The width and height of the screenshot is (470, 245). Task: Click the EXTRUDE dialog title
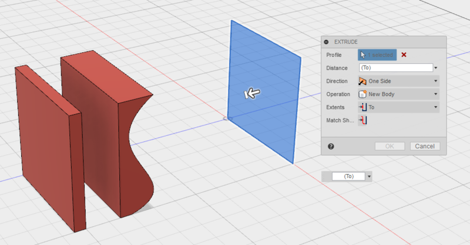[346, 42]
